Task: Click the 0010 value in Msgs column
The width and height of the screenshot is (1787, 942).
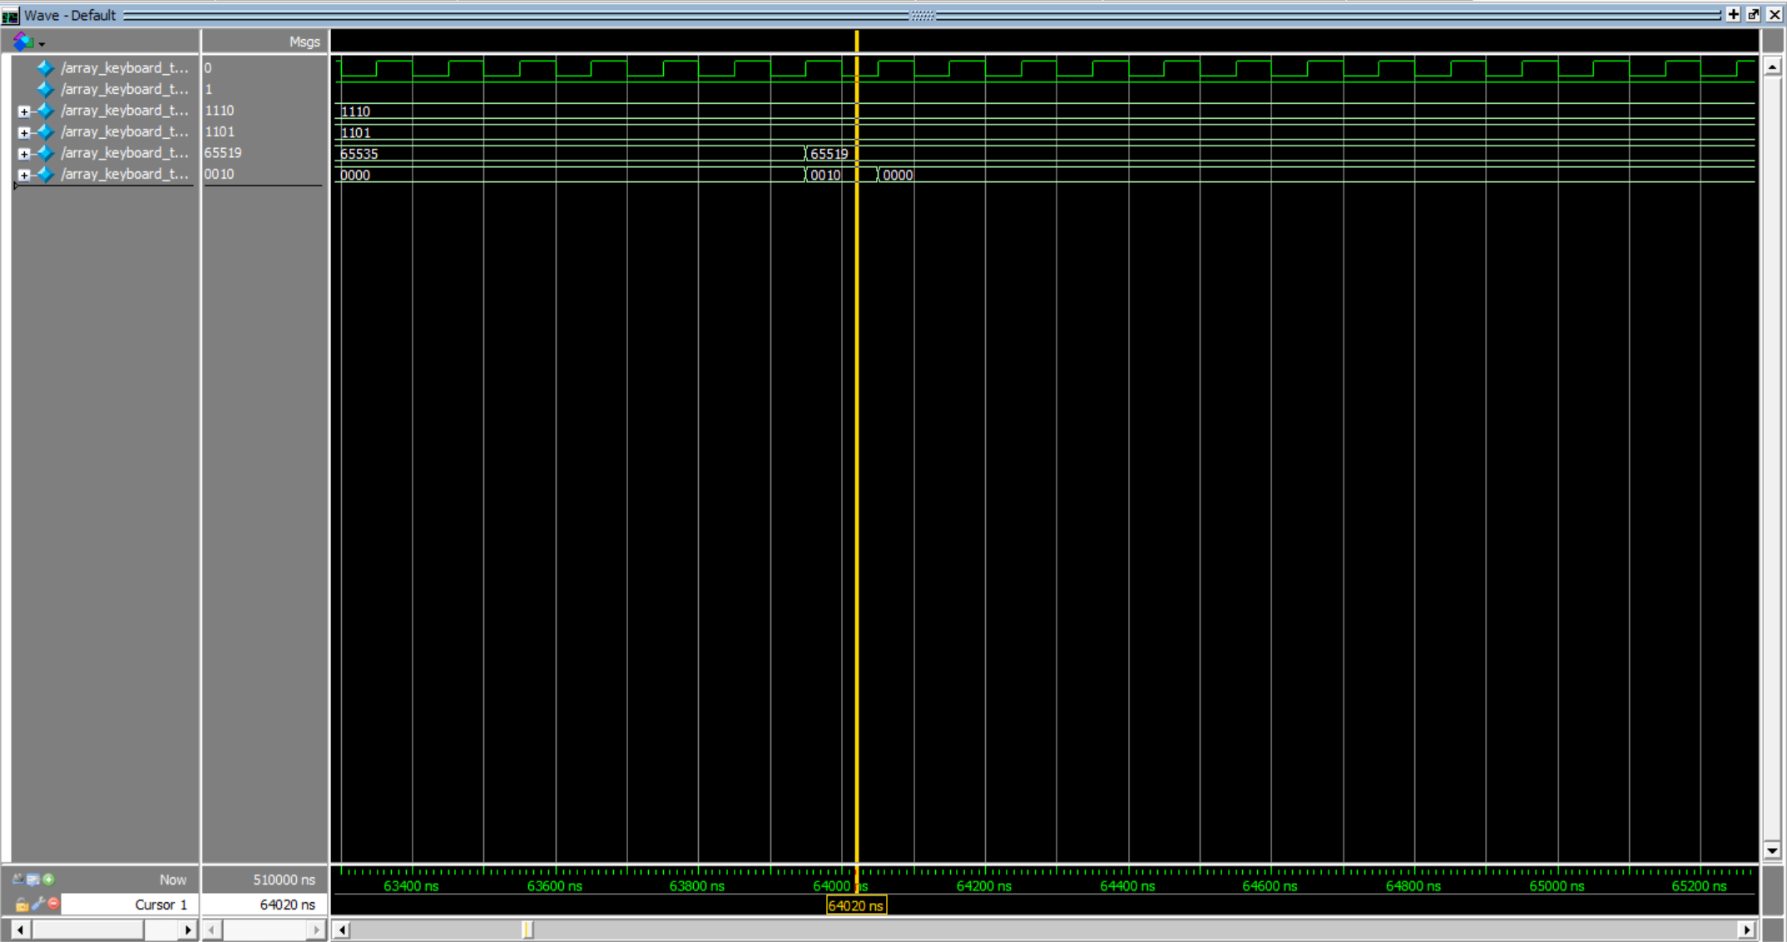Action: pos(220,174)
